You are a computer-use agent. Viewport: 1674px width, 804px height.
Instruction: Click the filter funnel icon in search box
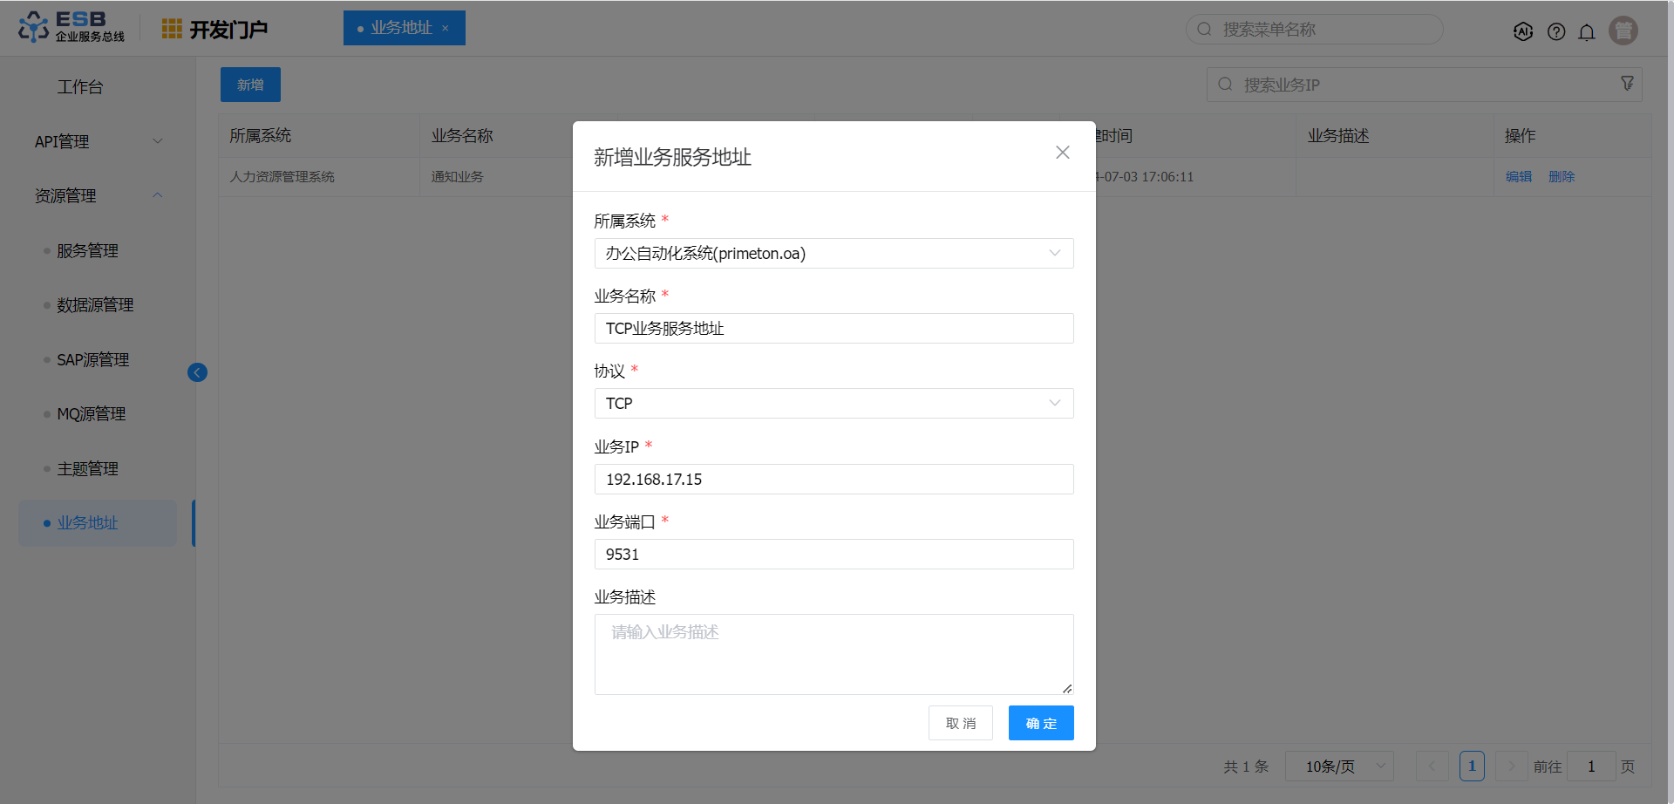coord(1627,84)
